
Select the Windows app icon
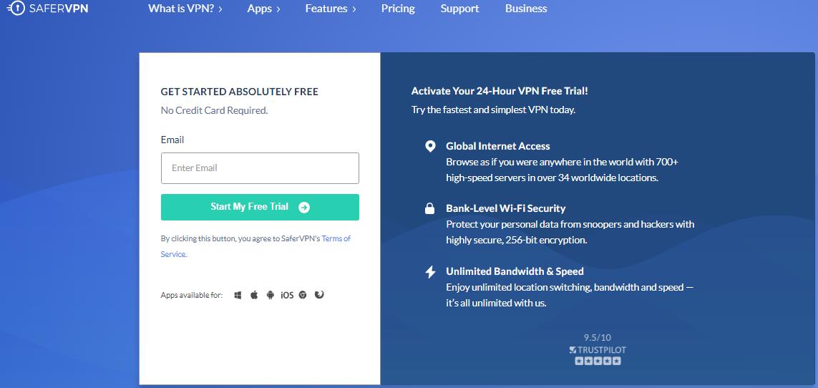point(238,295)
